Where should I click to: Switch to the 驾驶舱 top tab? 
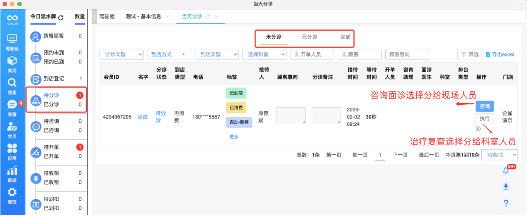point(107,16)
